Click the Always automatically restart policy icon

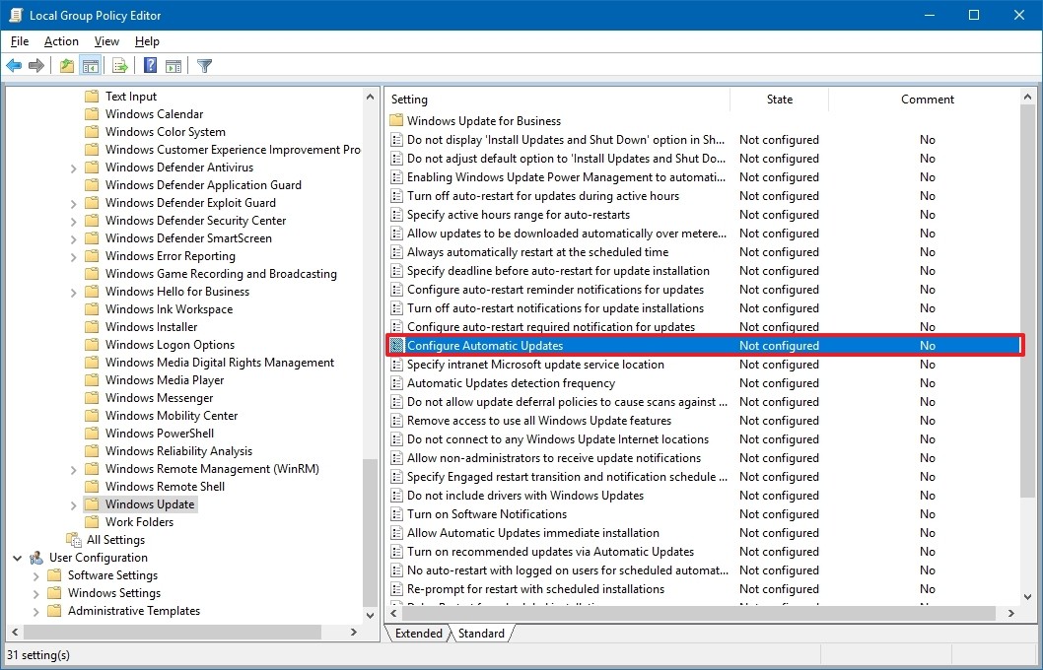[x=396, y=252]
